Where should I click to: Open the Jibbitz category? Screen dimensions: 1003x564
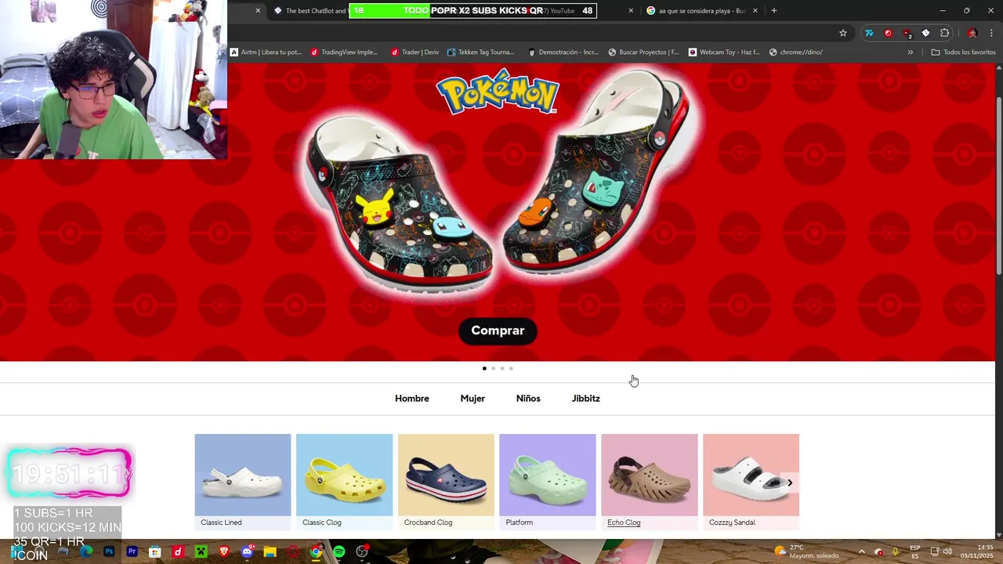click(x=586, y=399)
